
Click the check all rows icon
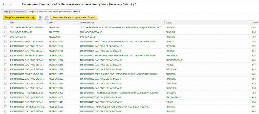[40, 17]
